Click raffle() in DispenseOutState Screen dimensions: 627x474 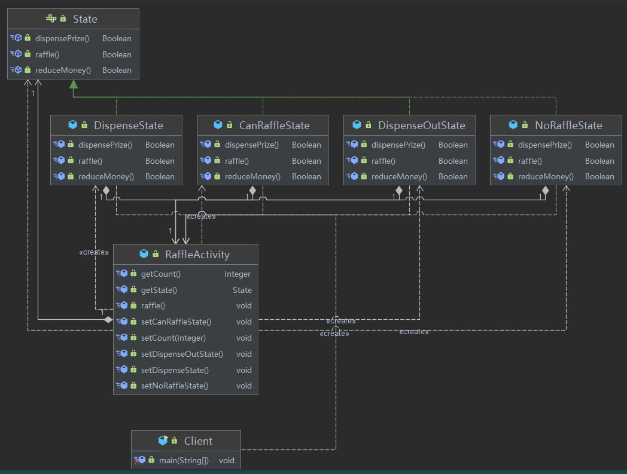(x=383, y=161)
